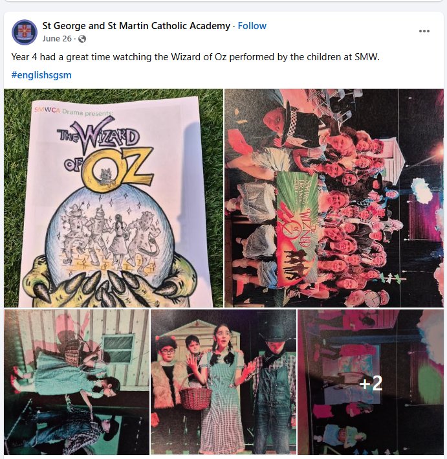Open St George and St Martin Catholic Academy page
This screenshot has height=459, width=447.
click(136, 26)
